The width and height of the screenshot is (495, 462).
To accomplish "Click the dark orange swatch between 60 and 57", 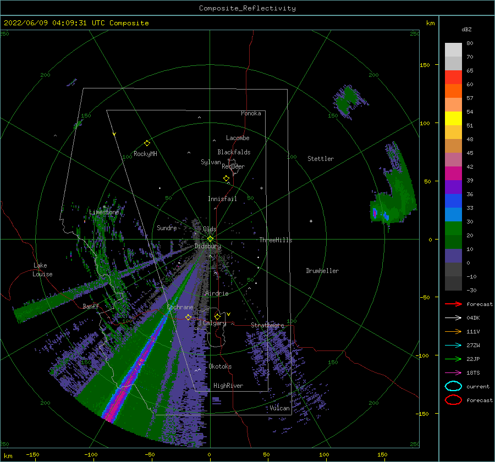I will click(x=453, y=91).
